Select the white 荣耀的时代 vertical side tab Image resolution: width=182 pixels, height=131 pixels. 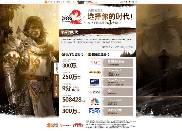point(56,68)
